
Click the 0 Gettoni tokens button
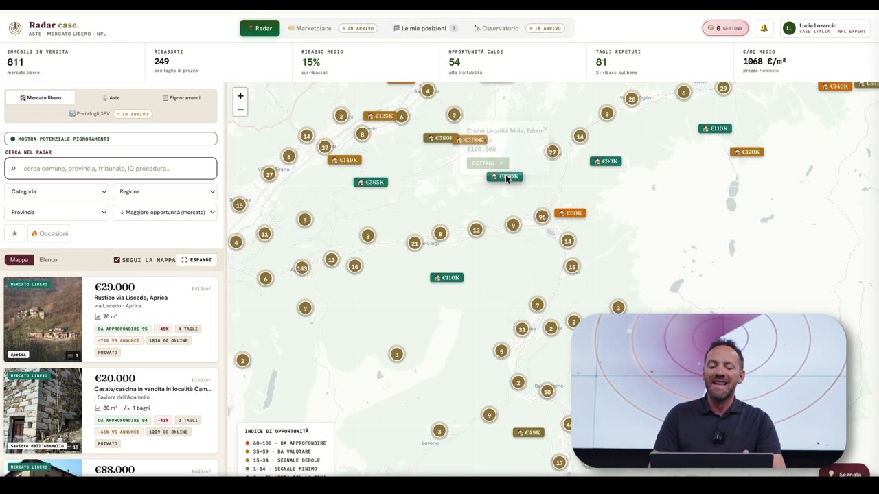725,28
